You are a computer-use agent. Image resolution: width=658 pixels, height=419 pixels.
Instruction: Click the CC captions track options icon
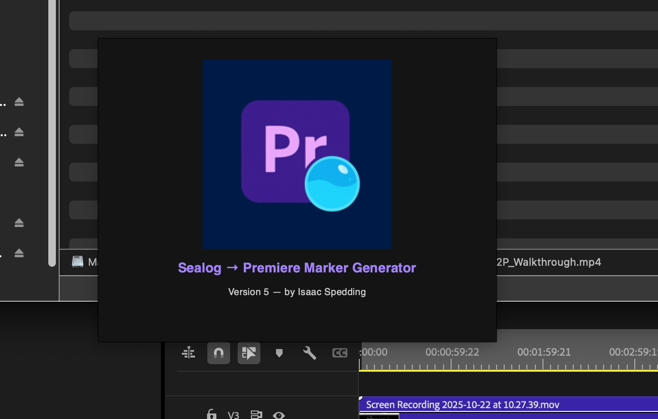(x=340, y=353)
